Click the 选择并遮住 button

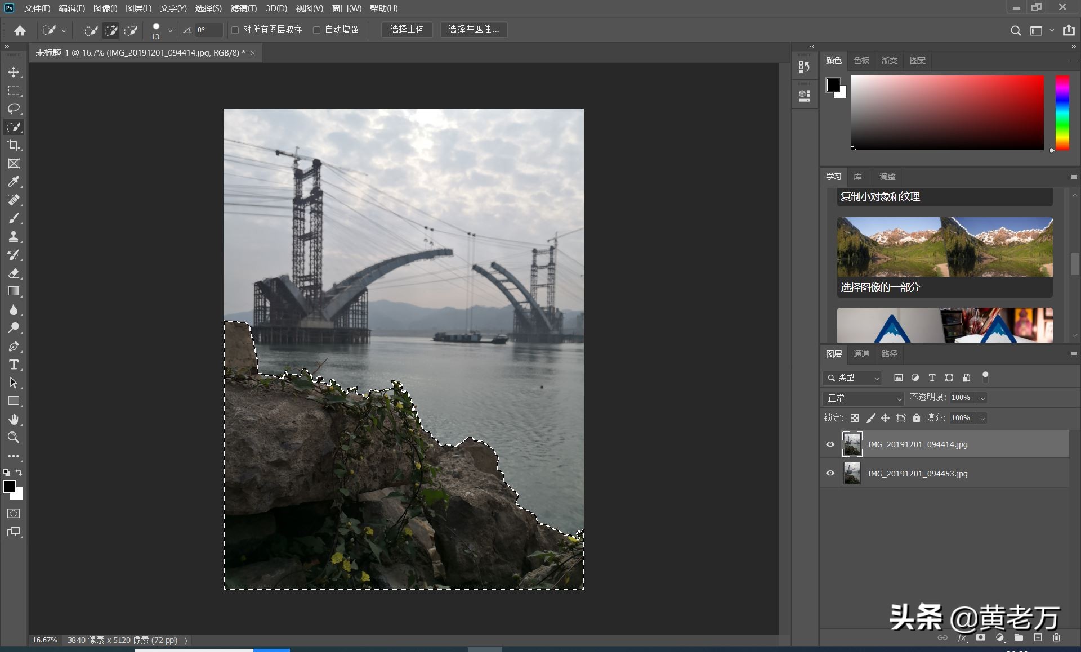[473, 29]
